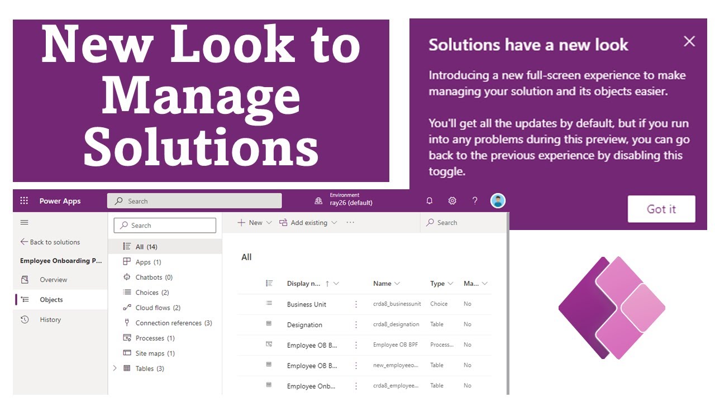Open more options for Employee Onb row
This screenshot has height=402, width=715.
tap(356, 386)
